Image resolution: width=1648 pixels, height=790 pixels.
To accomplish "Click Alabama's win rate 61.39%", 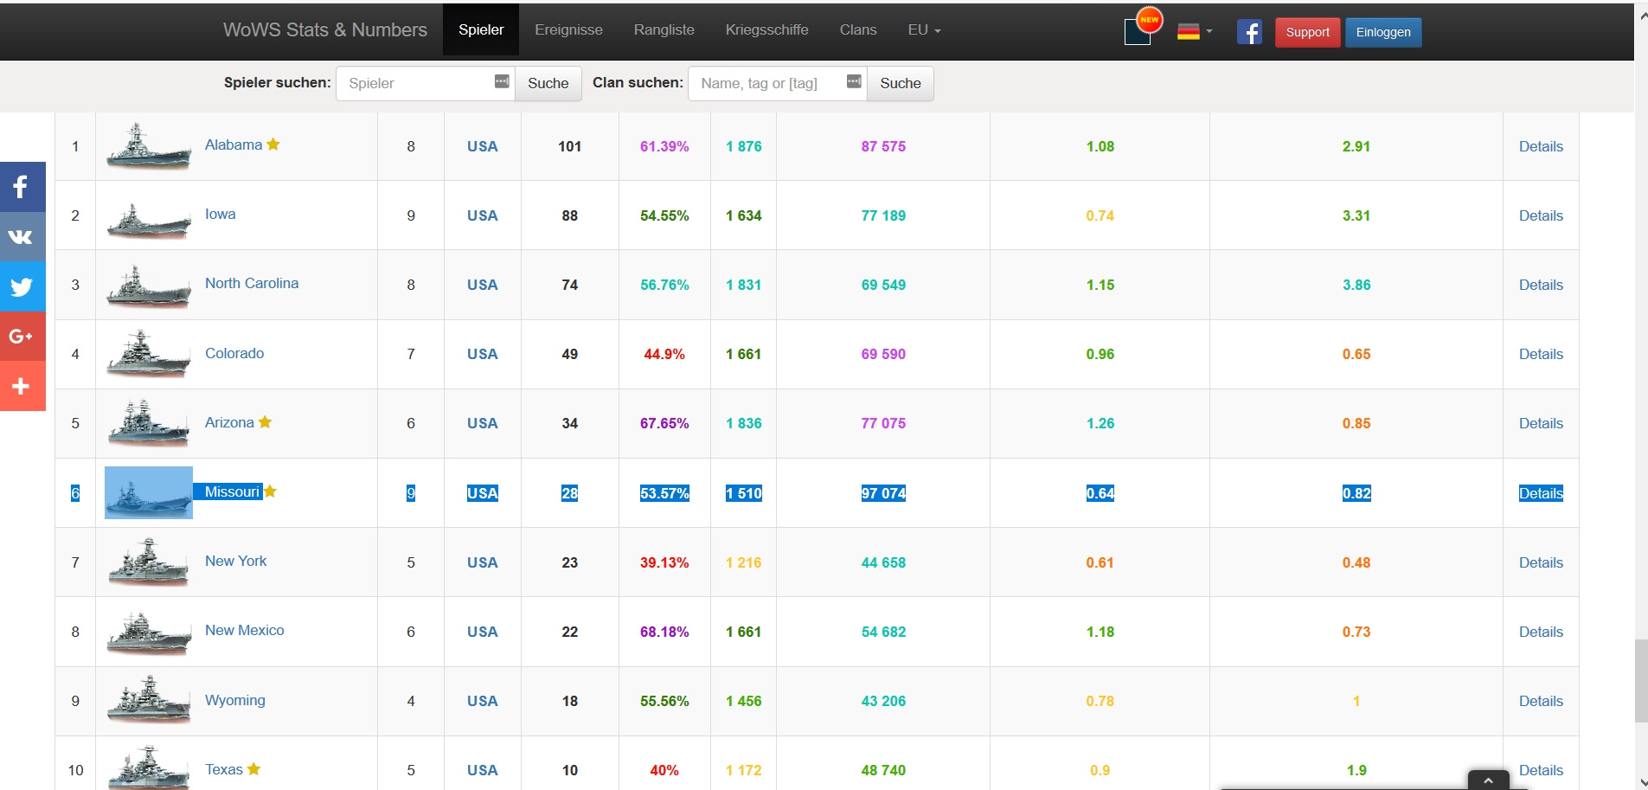I will pos(664,146).
